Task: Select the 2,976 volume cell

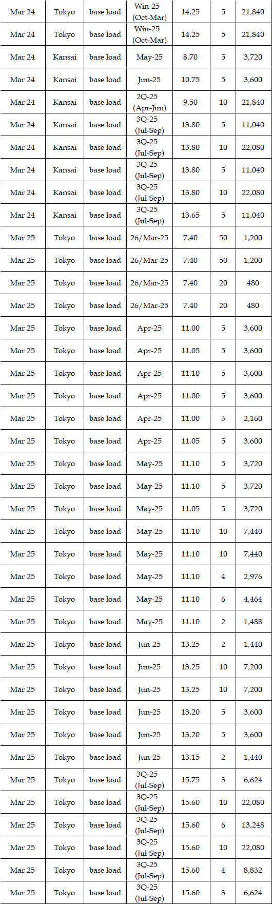Action: point(253,576)
